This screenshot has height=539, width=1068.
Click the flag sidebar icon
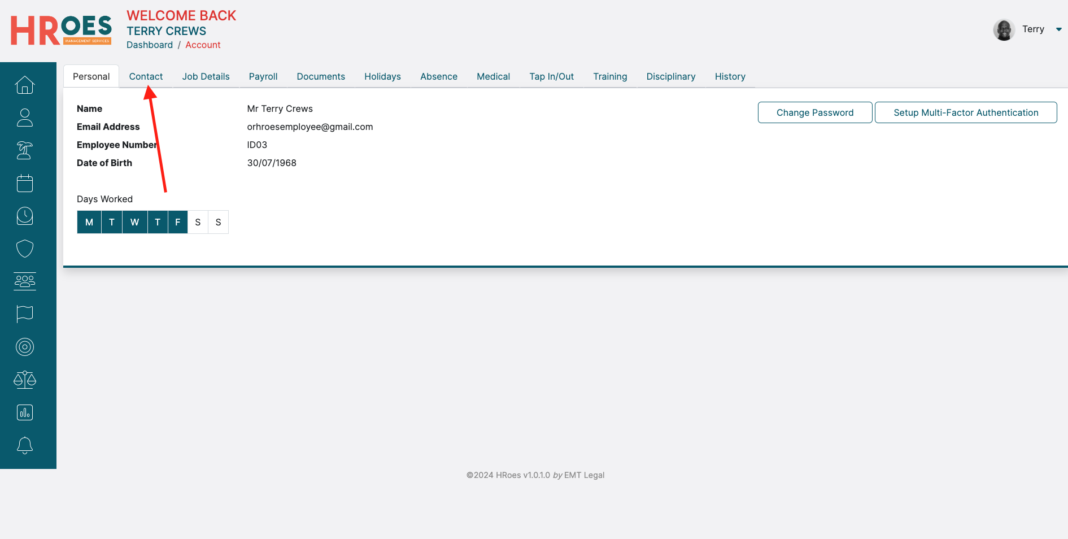click(x=25, y=314)
